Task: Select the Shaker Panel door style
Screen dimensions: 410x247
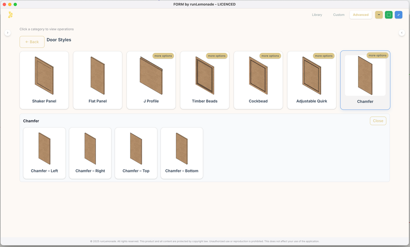Action: (44, 80)
